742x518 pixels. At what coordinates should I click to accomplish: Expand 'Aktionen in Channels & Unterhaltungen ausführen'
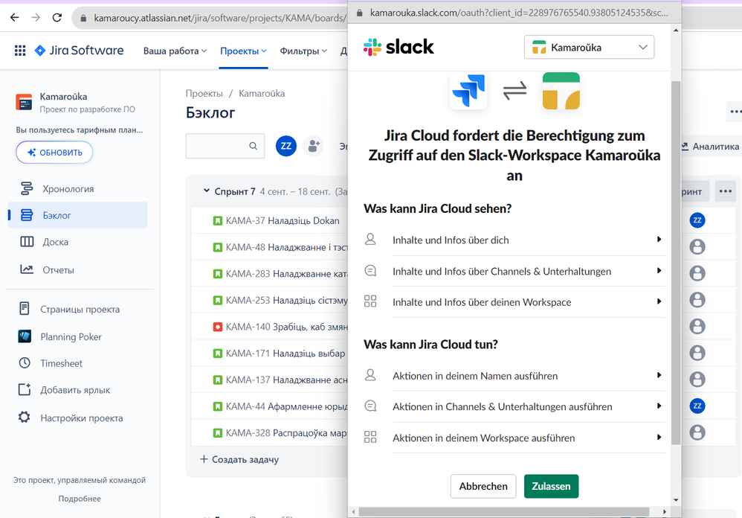click(x=514, y=406)
